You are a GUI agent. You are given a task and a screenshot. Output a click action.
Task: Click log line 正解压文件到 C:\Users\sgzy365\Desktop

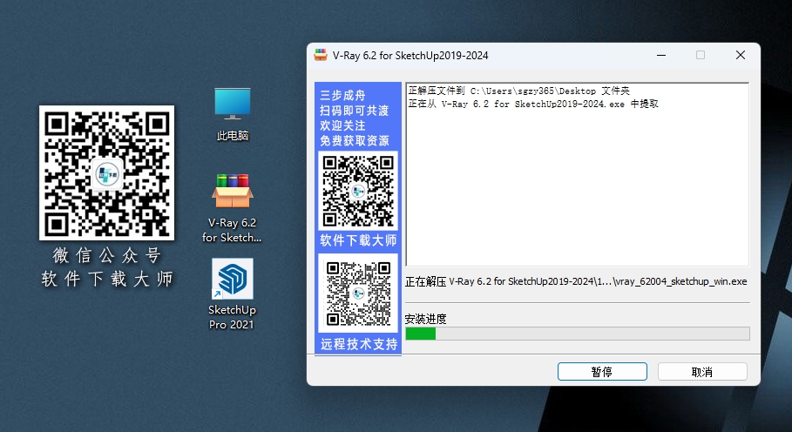pyautogui.click(x=518, y=91)
